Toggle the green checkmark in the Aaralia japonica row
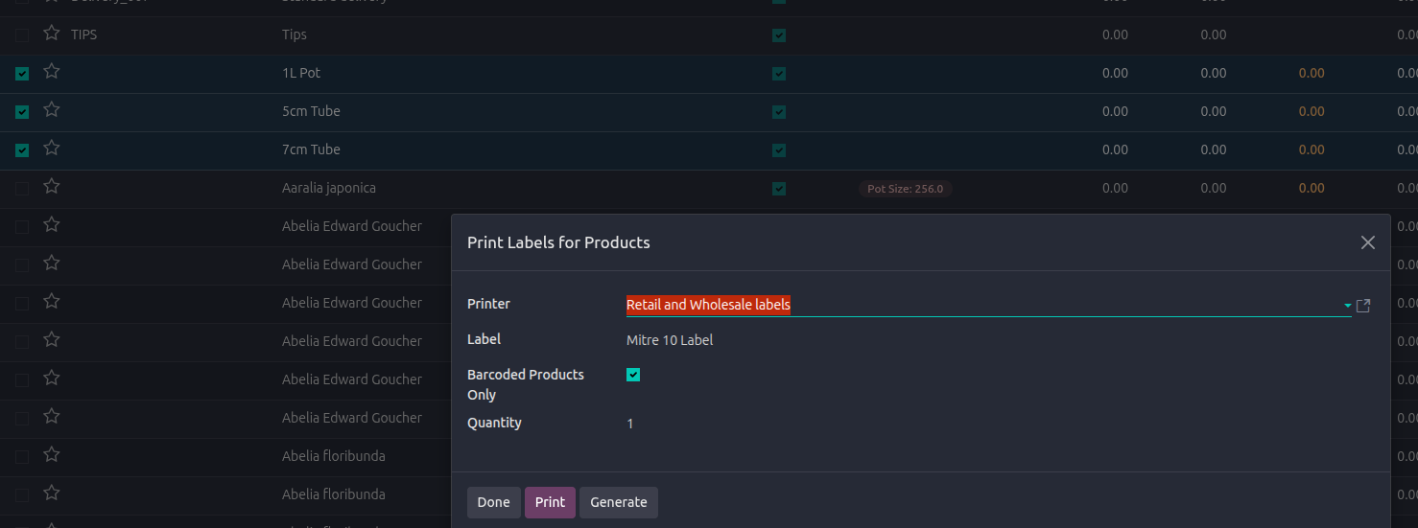The height and width of the screenshot is (528, 1418). 779,189
